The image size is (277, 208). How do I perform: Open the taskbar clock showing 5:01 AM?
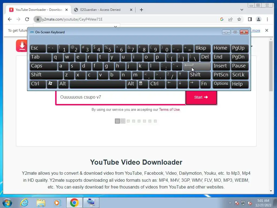(x=263, y=203)
